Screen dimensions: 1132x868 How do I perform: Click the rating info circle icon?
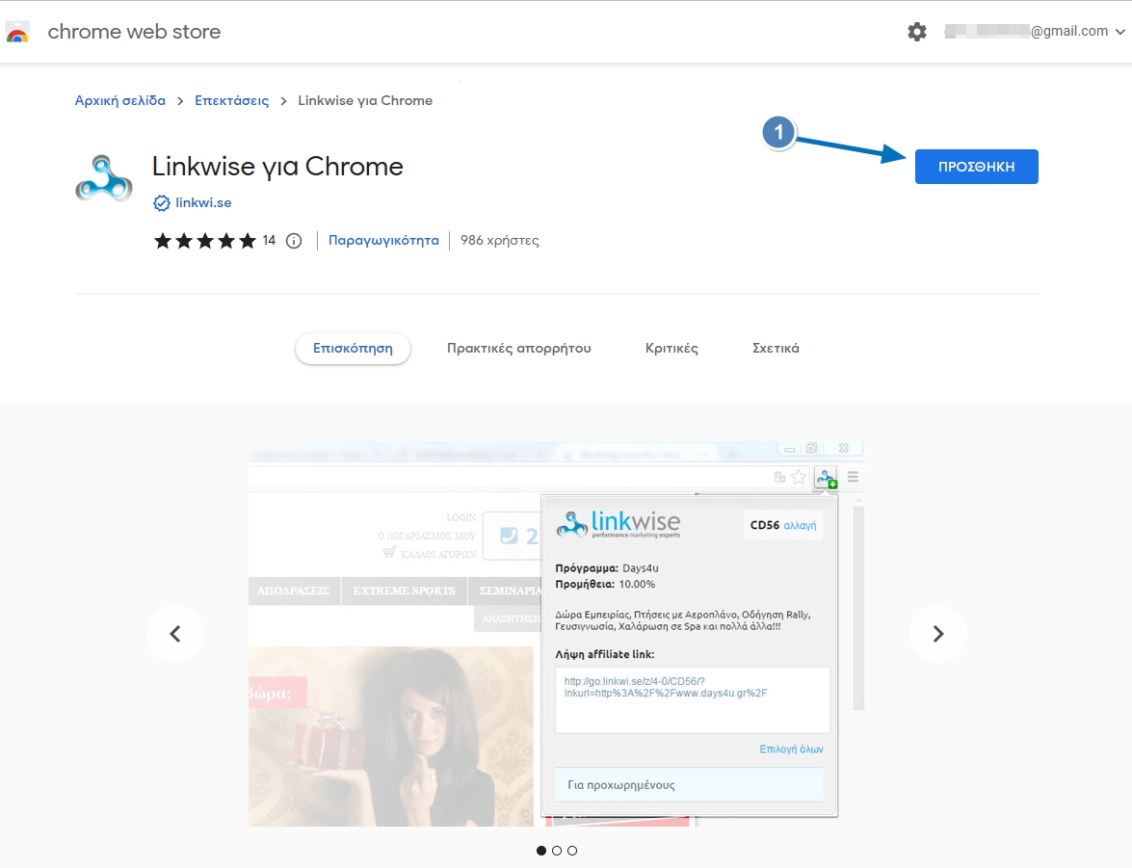tap(295, 241)
